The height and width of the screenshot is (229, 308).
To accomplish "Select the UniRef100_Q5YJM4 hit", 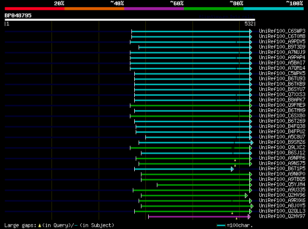I will tap(282, 185).
